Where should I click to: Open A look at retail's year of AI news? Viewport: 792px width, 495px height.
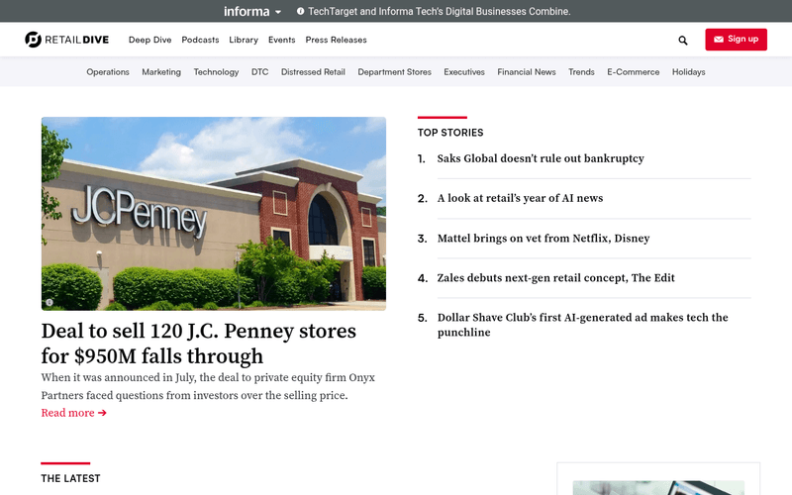point(521,198)
